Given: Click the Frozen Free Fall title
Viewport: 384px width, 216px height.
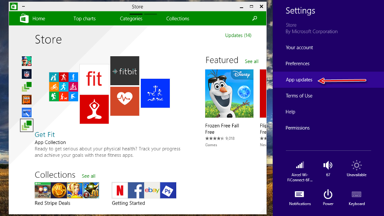Looking at the screenshot, I should tap(222, 126).
